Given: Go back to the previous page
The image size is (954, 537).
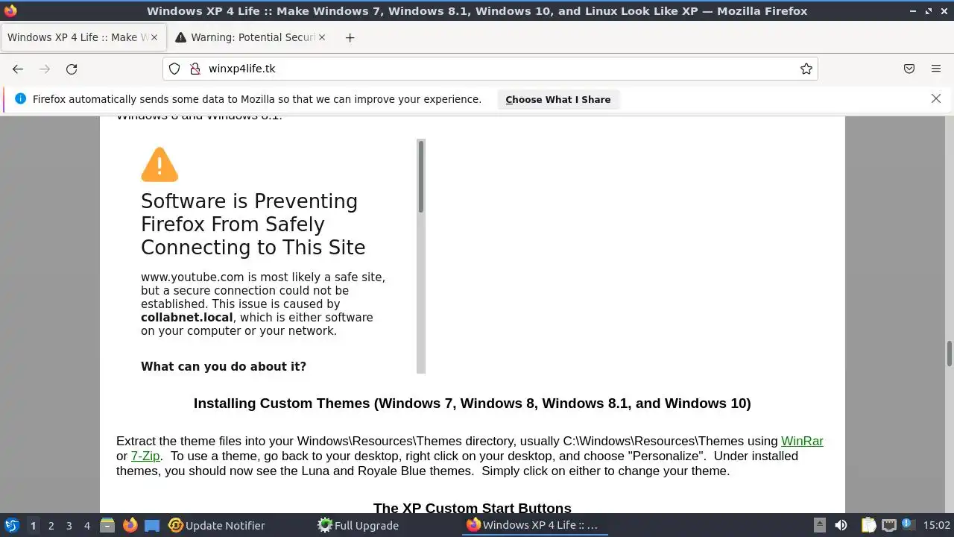Looking at the screenshot, I should coord(18,69).
